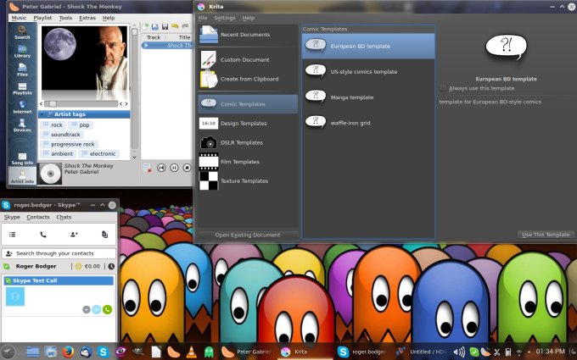Viewport: 577px width, 360px height.
Task: Open the Settings menu in Krita
Action: 224,17
